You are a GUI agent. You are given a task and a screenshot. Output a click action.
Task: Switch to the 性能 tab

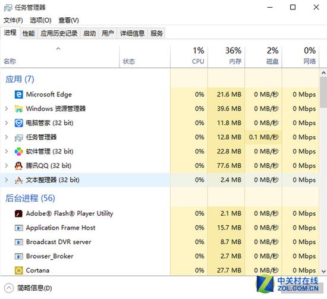(29, 33)
